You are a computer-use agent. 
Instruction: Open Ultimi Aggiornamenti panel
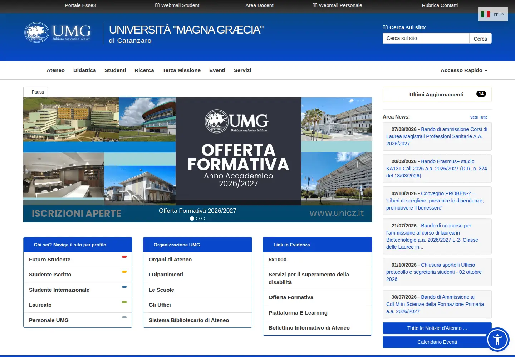pyautogui.click(x=437, y=94)
